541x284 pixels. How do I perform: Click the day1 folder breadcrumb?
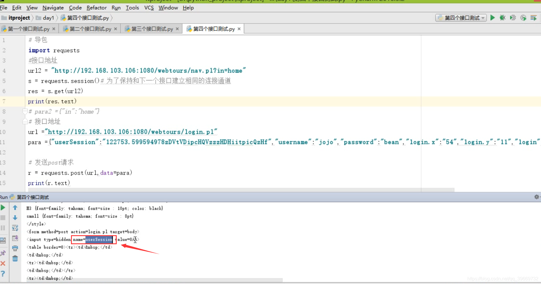coord(45,18)
